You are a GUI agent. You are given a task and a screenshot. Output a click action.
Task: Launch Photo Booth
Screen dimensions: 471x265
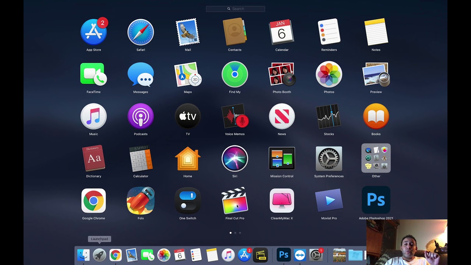pos(282,74)
